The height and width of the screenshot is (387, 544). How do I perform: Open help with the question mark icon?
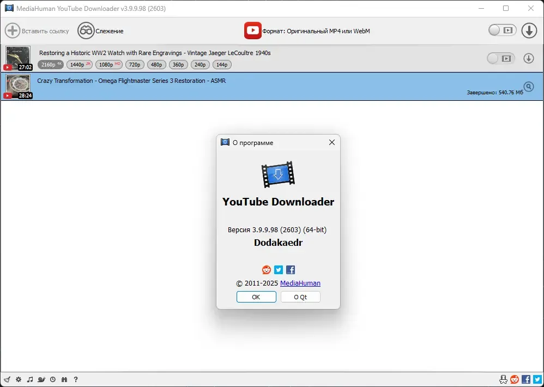[76, 379]
